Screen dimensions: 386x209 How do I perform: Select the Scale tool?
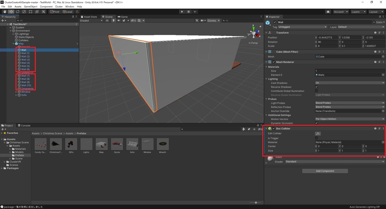pos(24,12)
